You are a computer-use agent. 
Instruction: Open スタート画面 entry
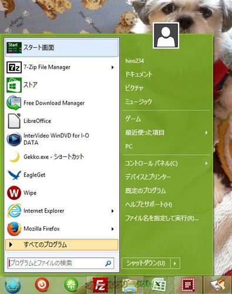point(62,48)
